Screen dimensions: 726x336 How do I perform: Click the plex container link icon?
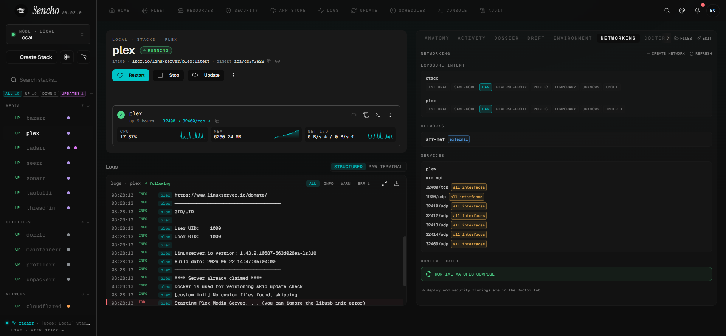[x=354, y=115]
